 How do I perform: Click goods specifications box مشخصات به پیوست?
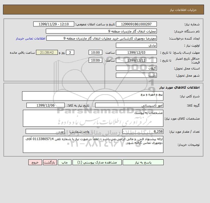[93, 118]
